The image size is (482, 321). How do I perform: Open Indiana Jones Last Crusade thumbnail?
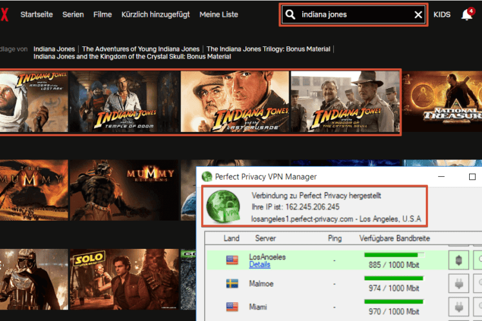tap(235, 102)
